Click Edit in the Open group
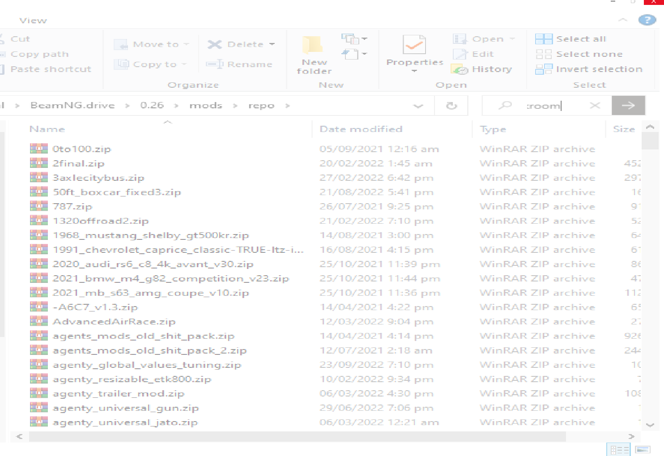The height and width of the screenshot is (456, 664). (473, 54)
